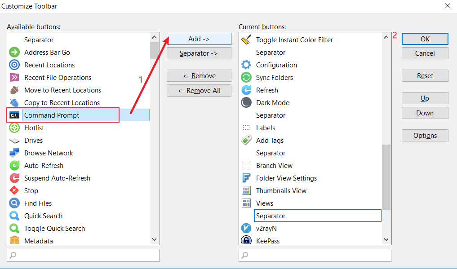
Task: Click the Suspend Auto-Refresh icon
Action: 14,178
